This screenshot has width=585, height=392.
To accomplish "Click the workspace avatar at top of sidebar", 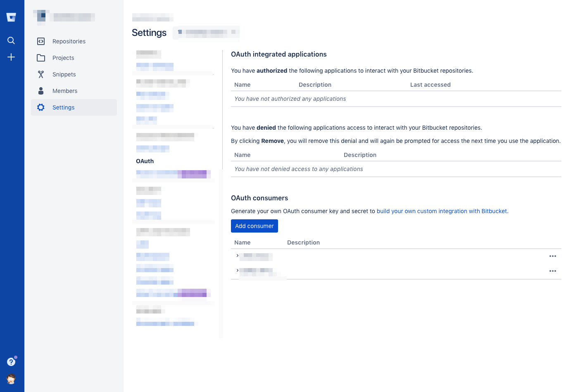I will click(x=41, y=17).
